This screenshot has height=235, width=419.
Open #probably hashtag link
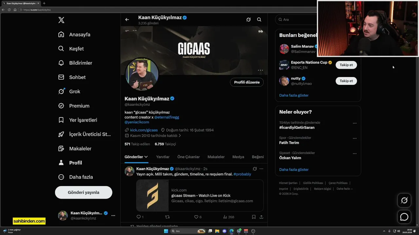(242, 174)
